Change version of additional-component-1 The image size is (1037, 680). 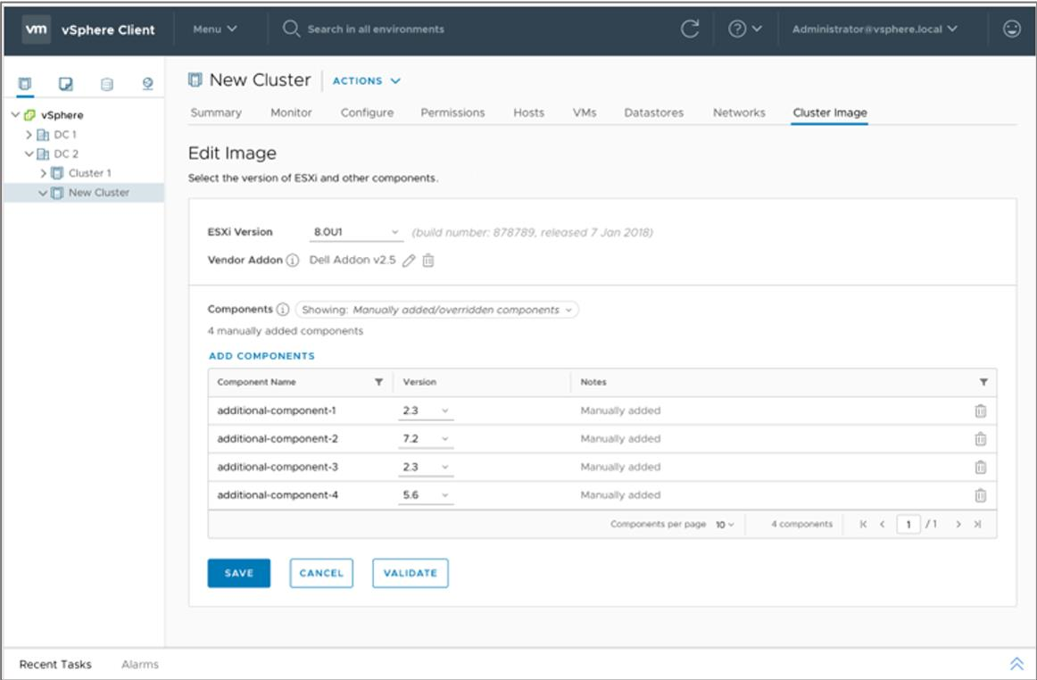click(426, 410)
